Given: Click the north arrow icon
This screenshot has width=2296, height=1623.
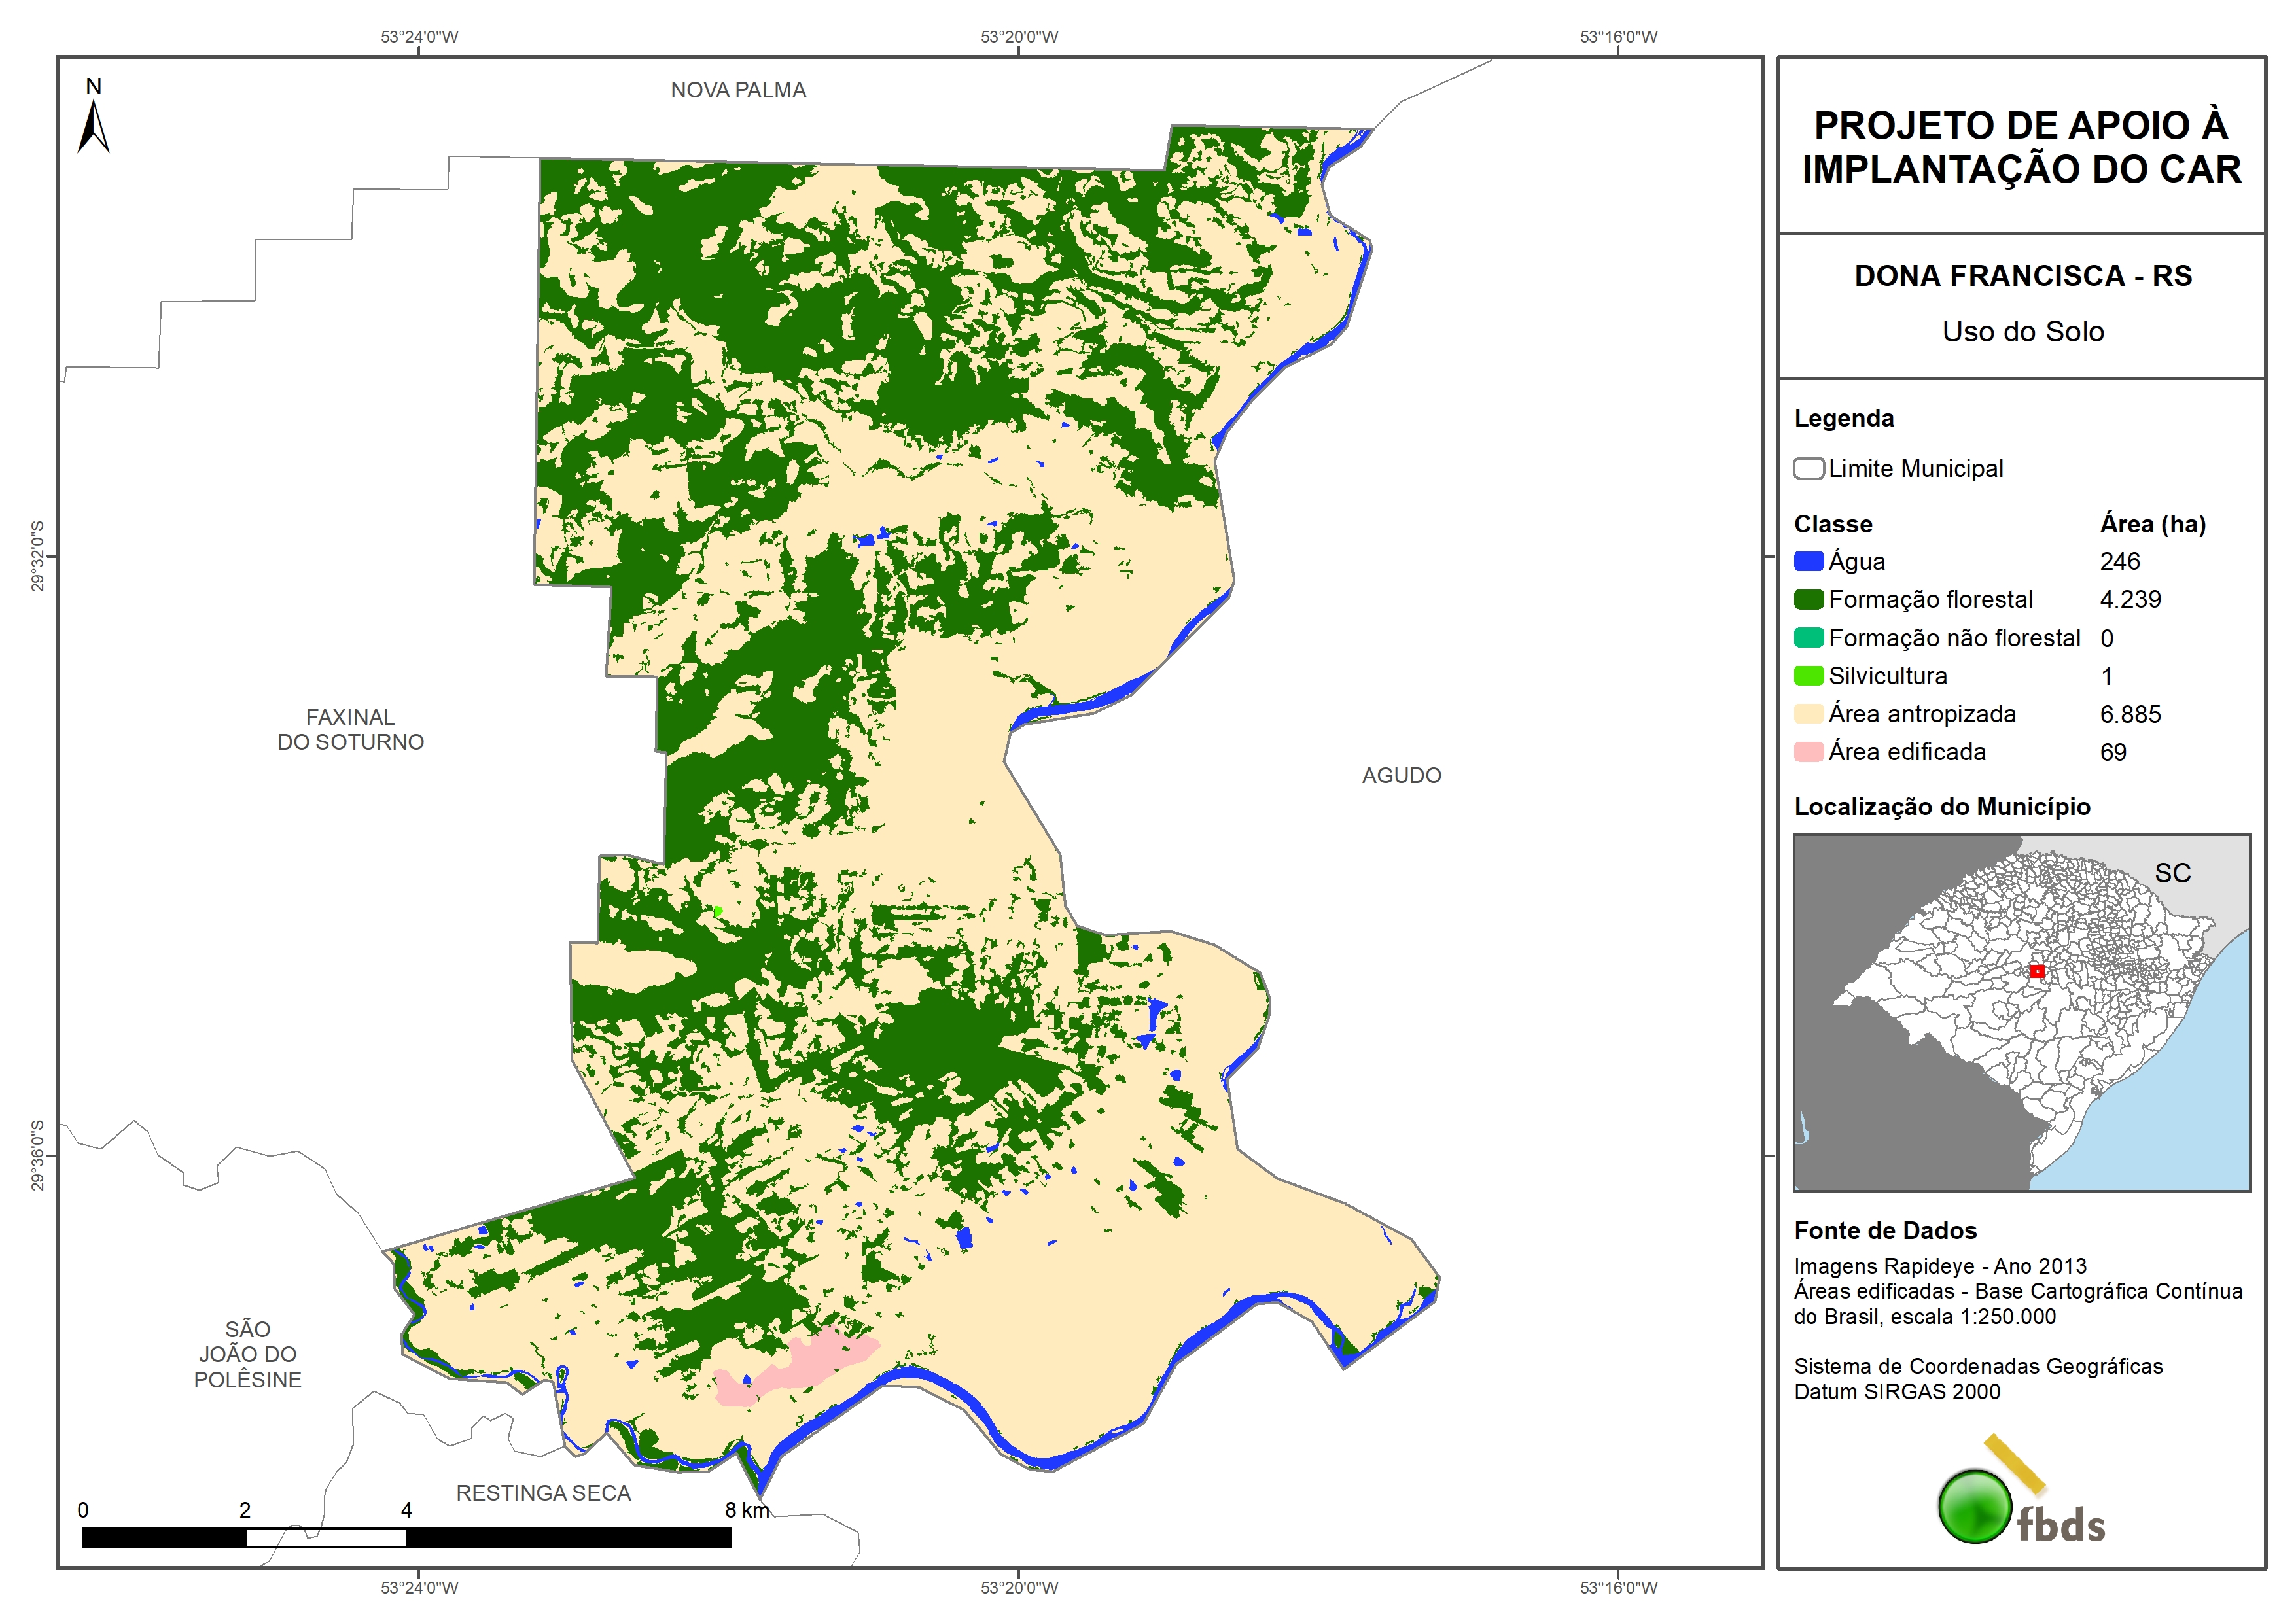Looking at the screenshot, I should [x=93, y=126].
